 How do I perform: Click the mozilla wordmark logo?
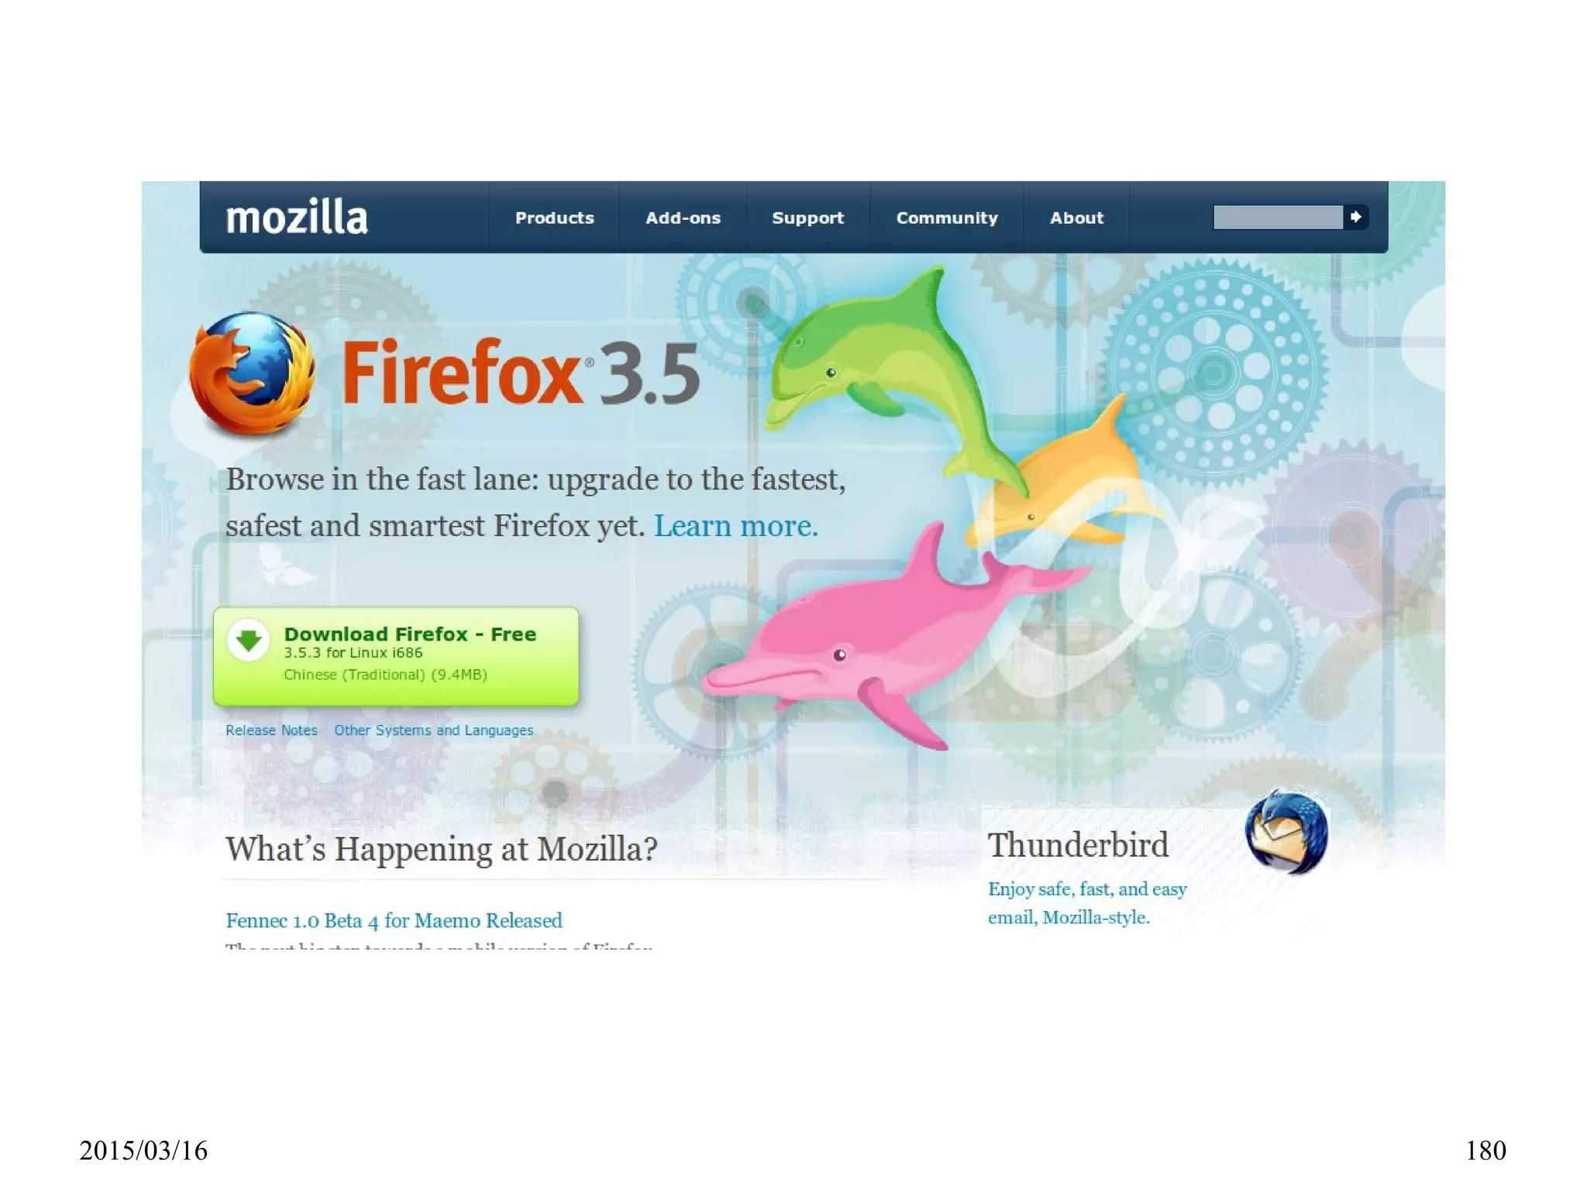click(x=296, y=217)
